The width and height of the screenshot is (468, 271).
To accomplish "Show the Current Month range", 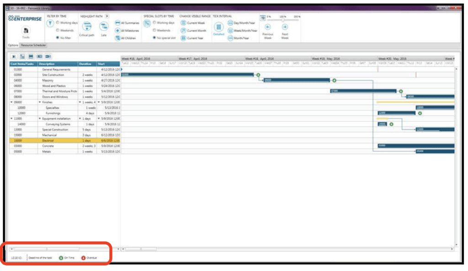I will click(x=194, y=31).
